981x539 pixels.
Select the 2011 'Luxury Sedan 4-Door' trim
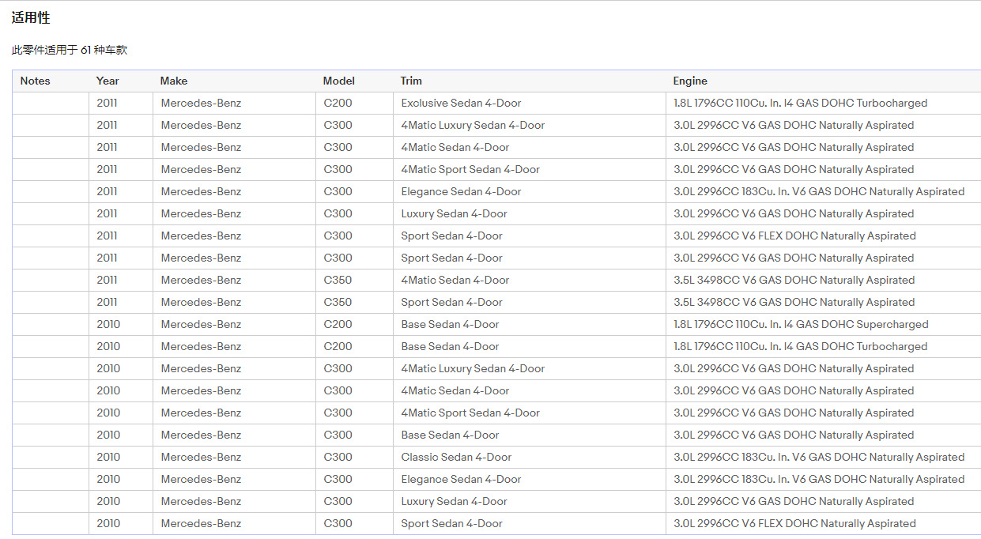(454, 213)
